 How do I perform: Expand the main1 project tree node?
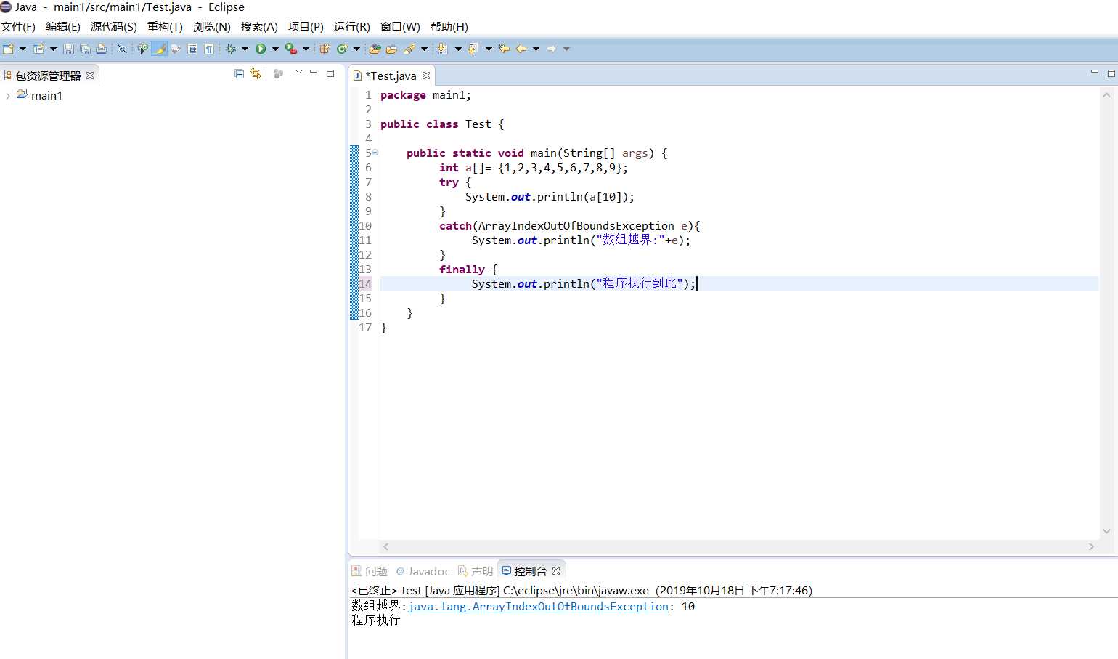tap(8, 96)
